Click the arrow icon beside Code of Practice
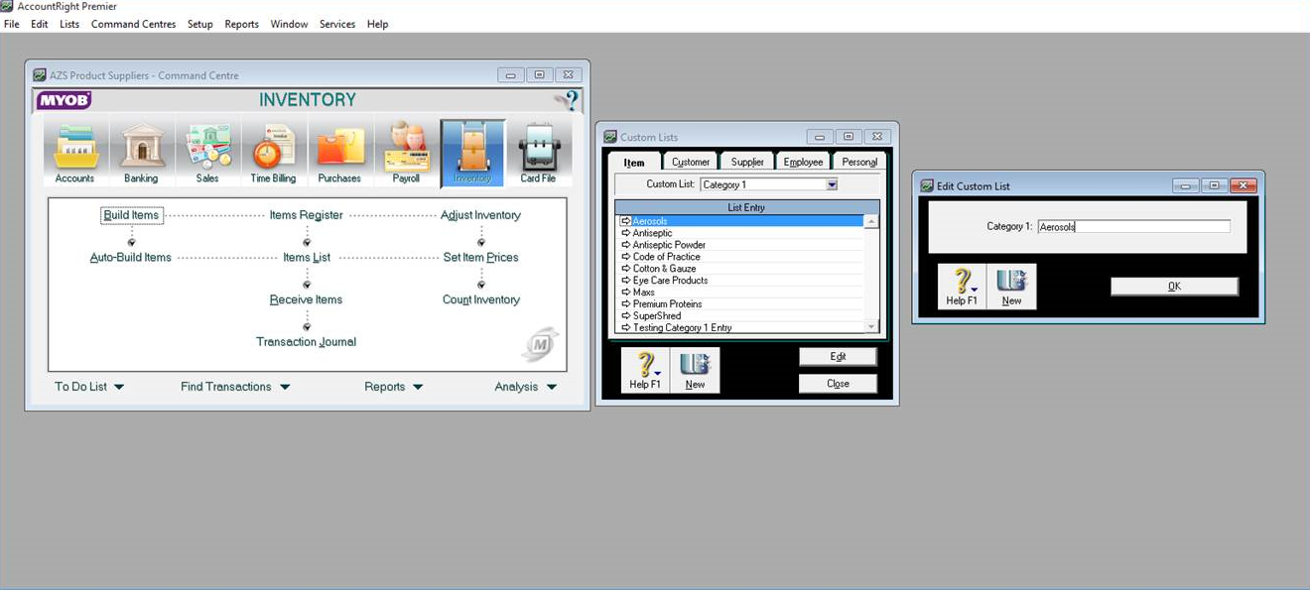The width and height of the screenshot is (1310, 591). [625, 257]
